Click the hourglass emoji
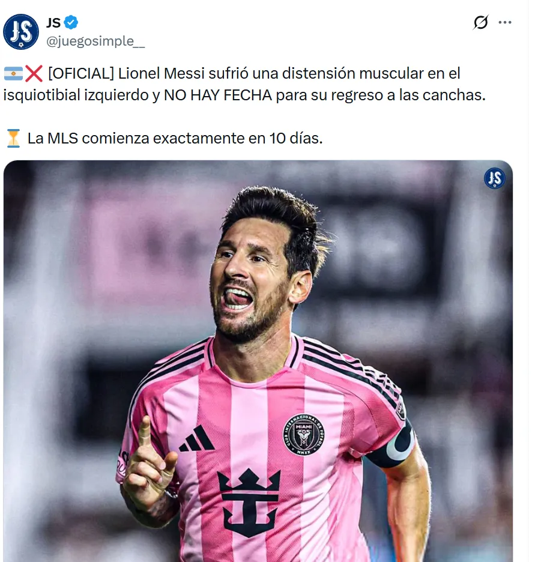This screenshot has height=562, width=535. point(14,138)
